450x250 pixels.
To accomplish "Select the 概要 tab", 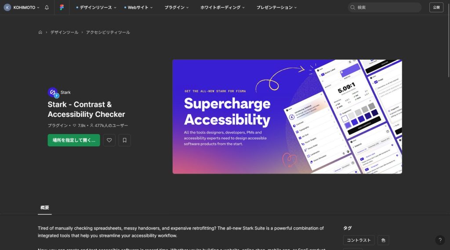I will point(44,208).
